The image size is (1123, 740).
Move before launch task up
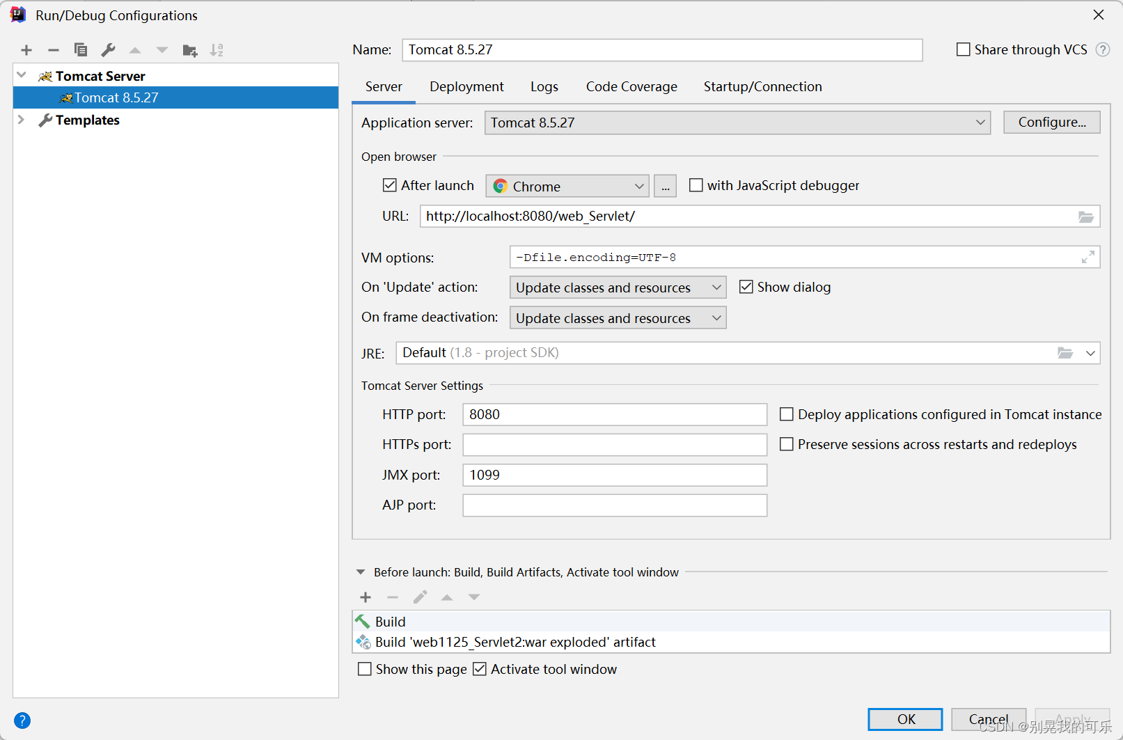pyautogui.click(x=447, y=597)
